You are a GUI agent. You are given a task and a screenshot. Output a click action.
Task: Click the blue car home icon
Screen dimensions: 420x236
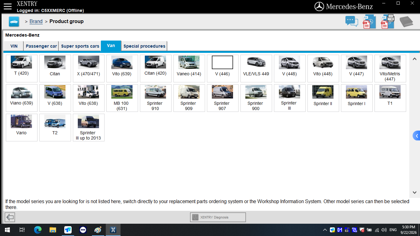click(x=14, y=22)
